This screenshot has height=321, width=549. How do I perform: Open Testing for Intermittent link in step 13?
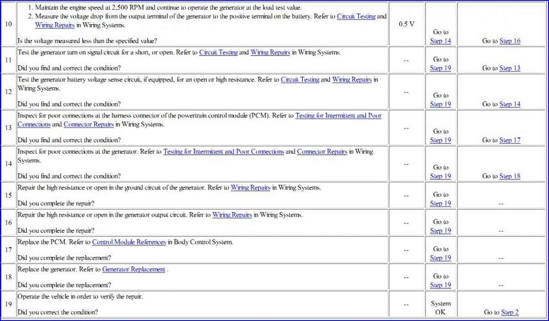[x=199, y=120]
